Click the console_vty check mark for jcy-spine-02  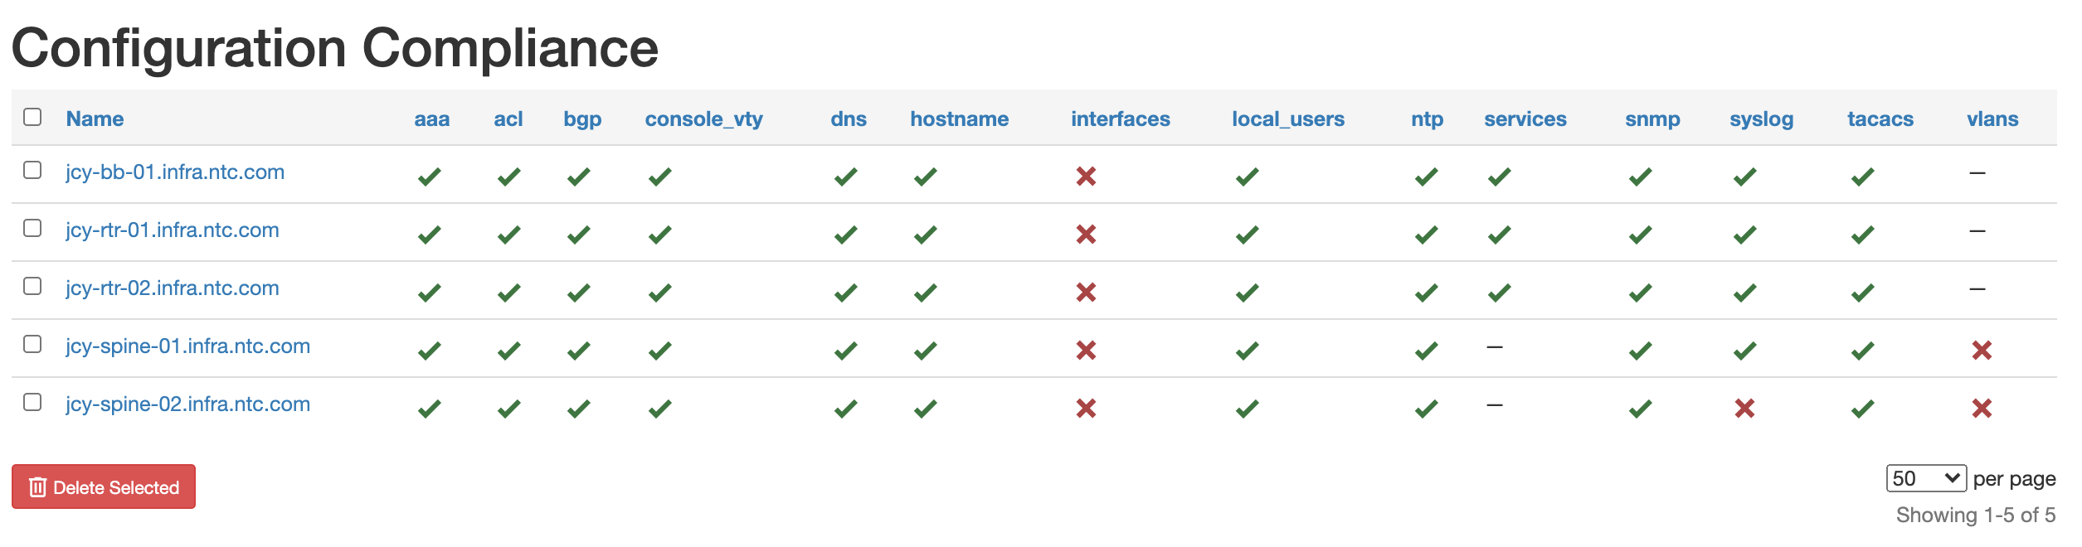[658, 407]
